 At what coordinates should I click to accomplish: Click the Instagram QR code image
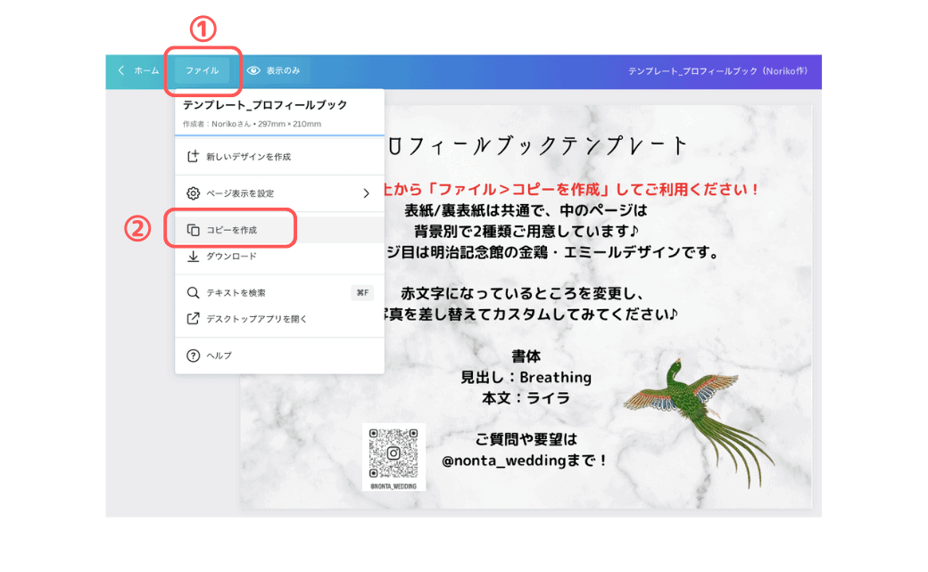(394, 453)
